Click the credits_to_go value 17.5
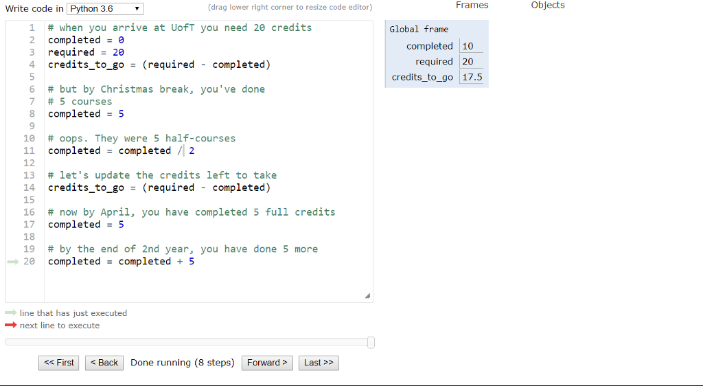The height and width of the screenshot is (386, 703). (x=472, y=77)
